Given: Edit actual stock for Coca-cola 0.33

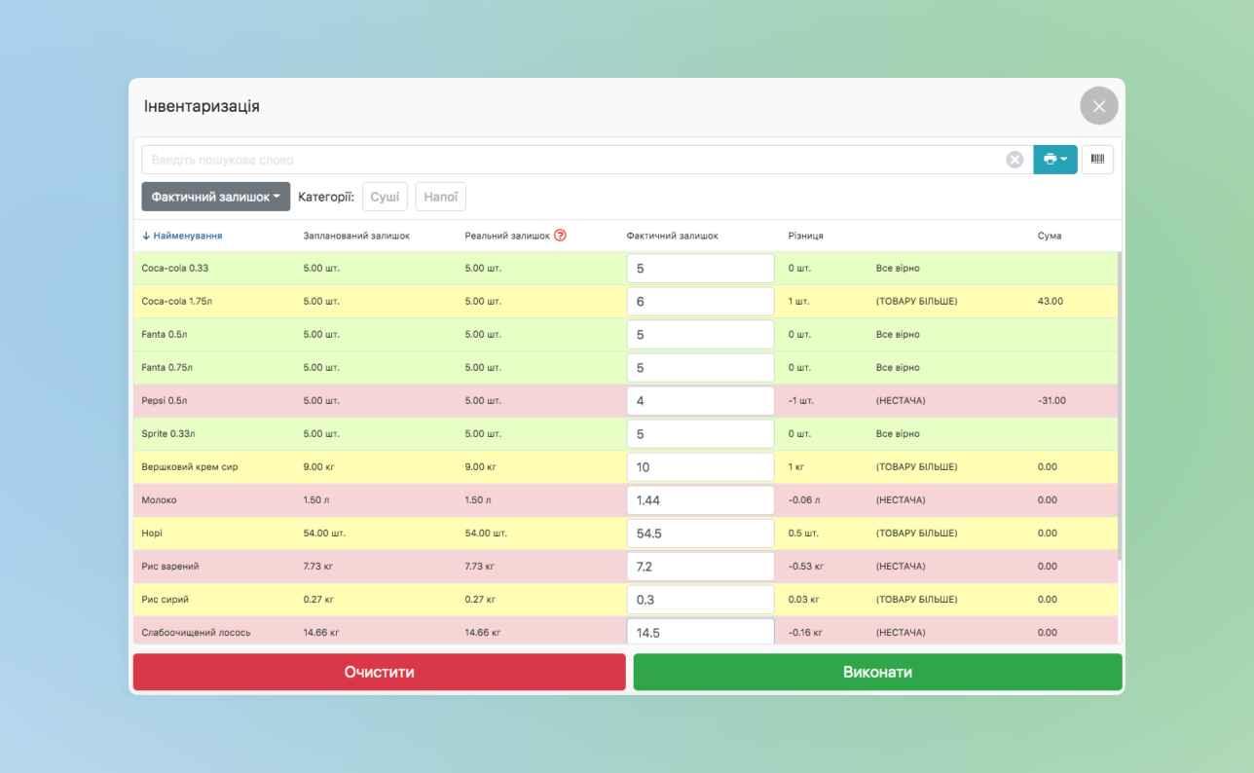Looking at the screenshot, I should (x=699, y=269).
